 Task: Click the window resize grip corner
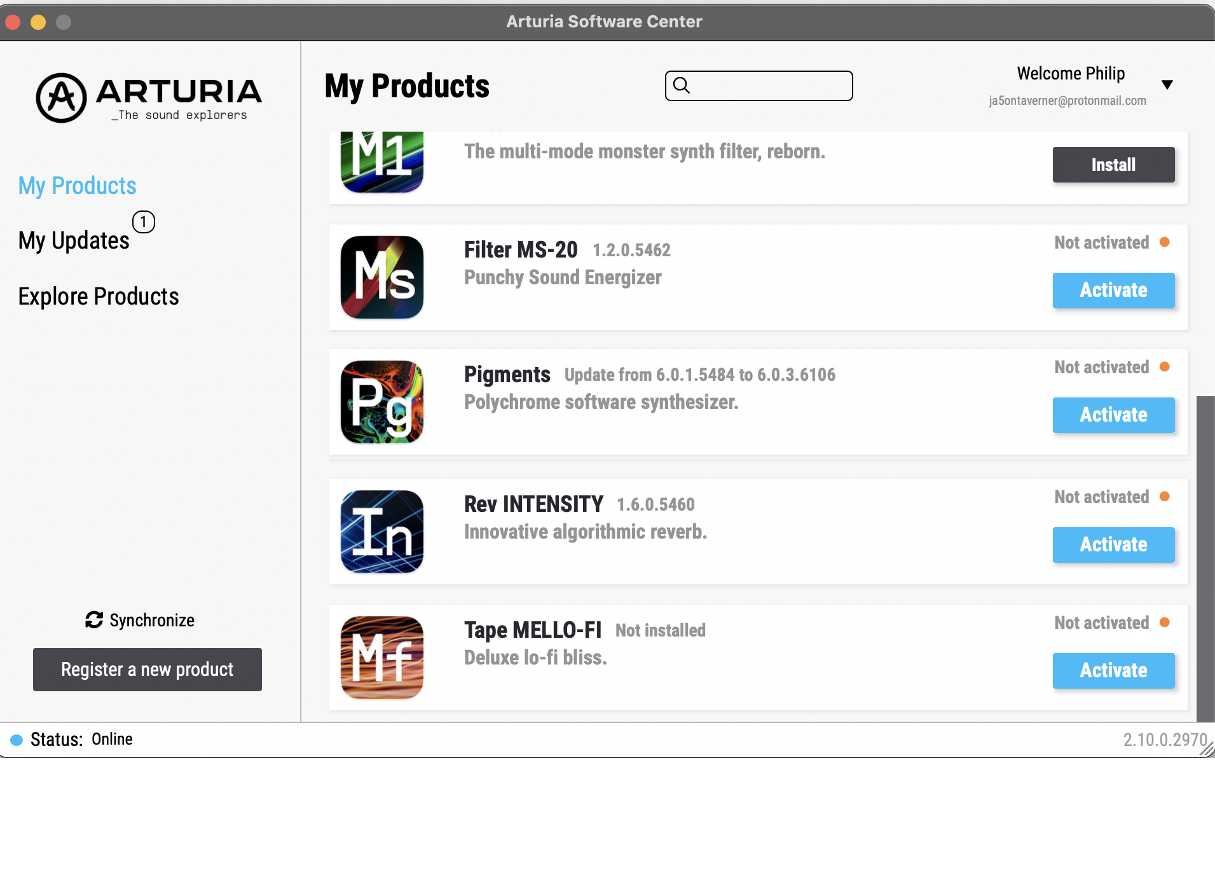1207,750
